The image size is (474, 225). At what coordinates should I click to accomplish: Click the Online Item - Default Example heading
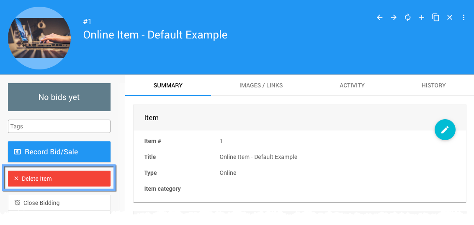(155, 35)
